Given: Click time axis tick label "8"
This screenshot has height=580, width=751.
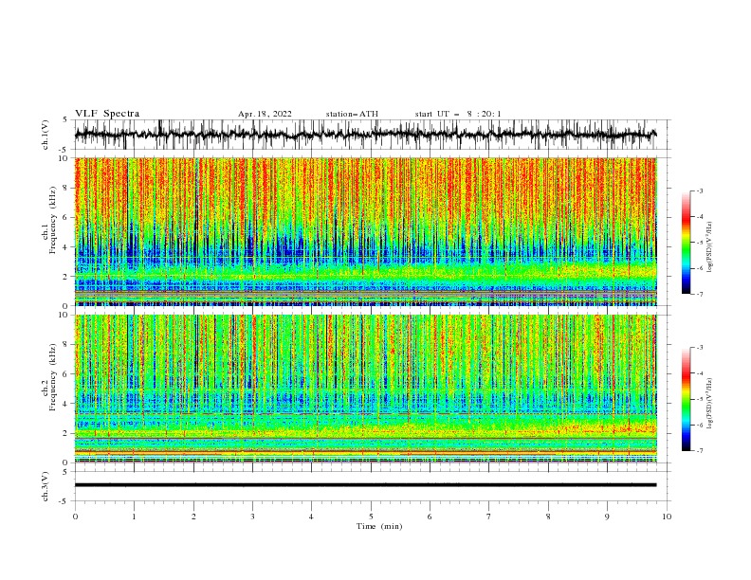Looking at the screenshot, I should tap(548, 517).
